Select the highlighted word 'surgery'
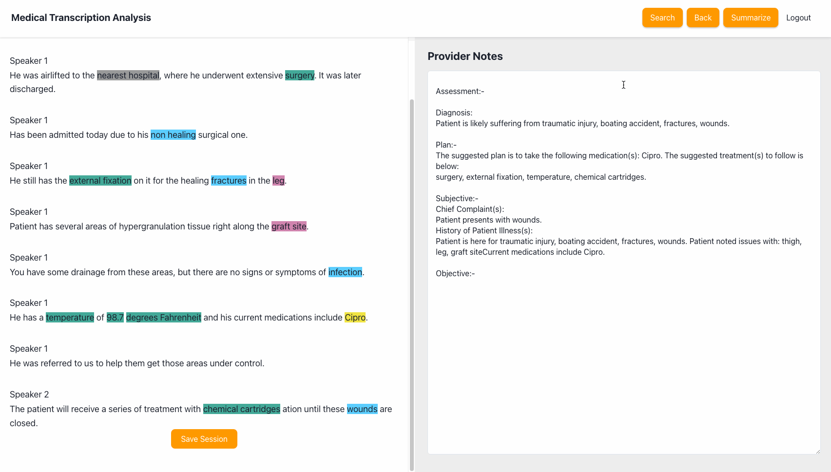Viewport: 831px width, 472px height. point(300,76)
